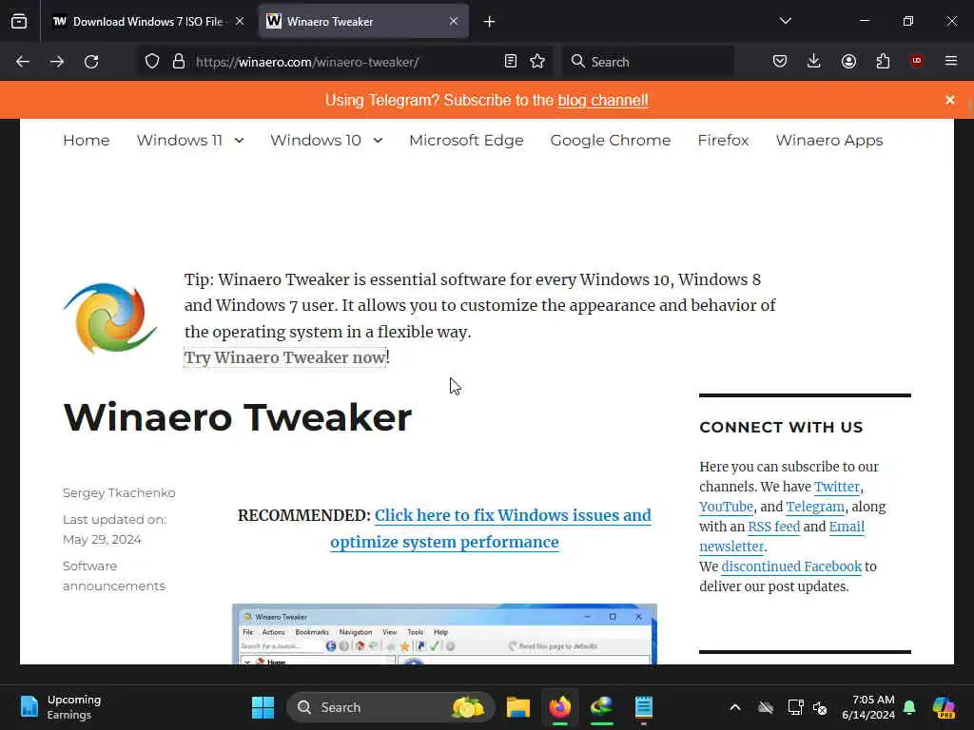
Task: Open the Windows 10 menu item
Action: [316, 141]
